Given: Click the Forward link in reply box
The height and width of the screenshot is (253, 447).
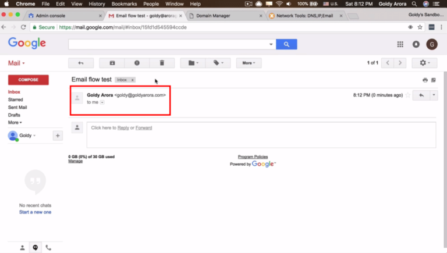Looking at the screenshot, I should click(x=144, y=128).
